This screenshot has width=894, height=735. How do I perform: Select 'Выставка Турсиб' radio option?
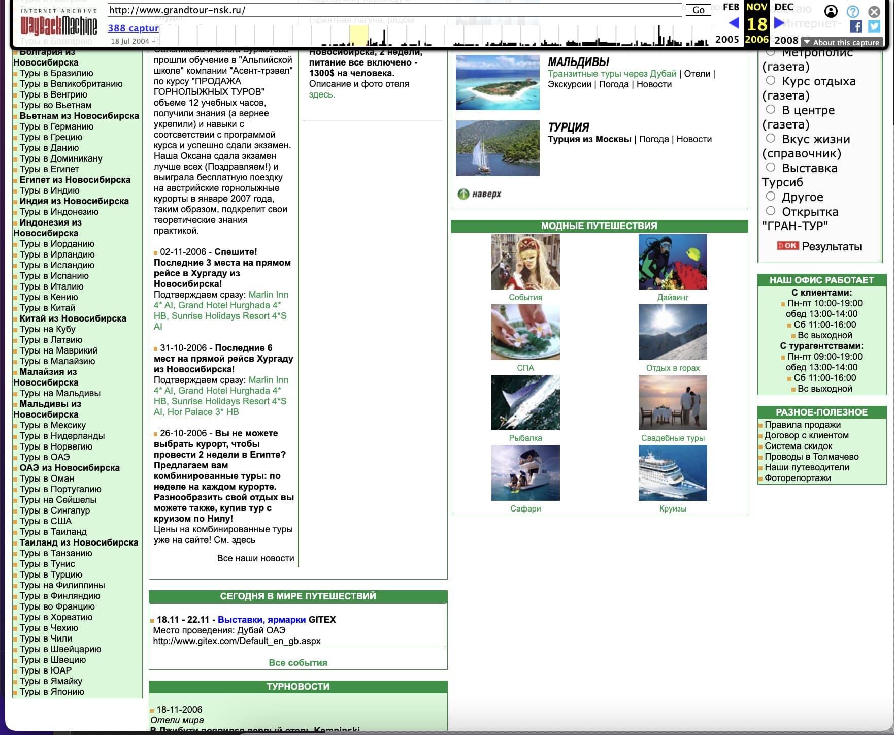click(x=771, y=167)
